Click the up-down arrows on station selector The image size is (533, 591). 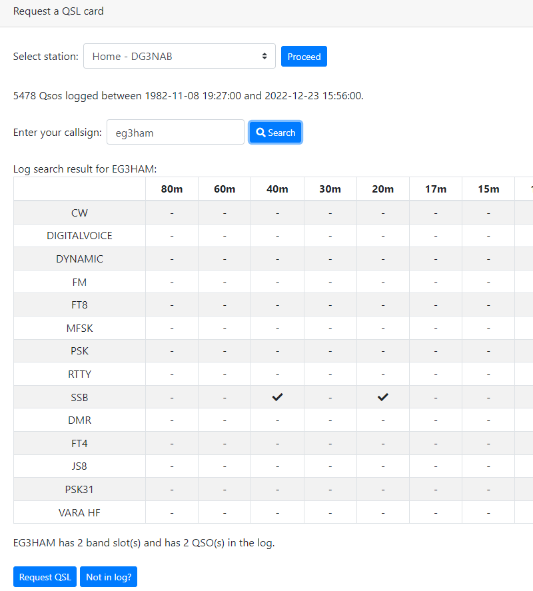265,56
